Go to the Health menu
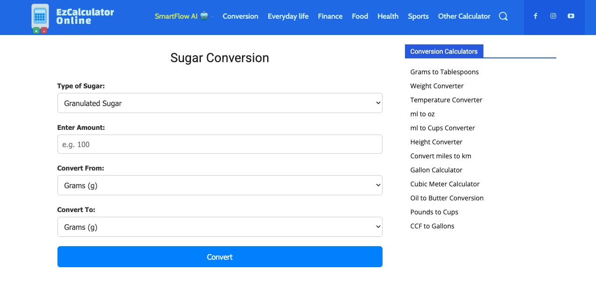This screenshot has width=596, height=284. pyautogui.click(x=388, y=16)
